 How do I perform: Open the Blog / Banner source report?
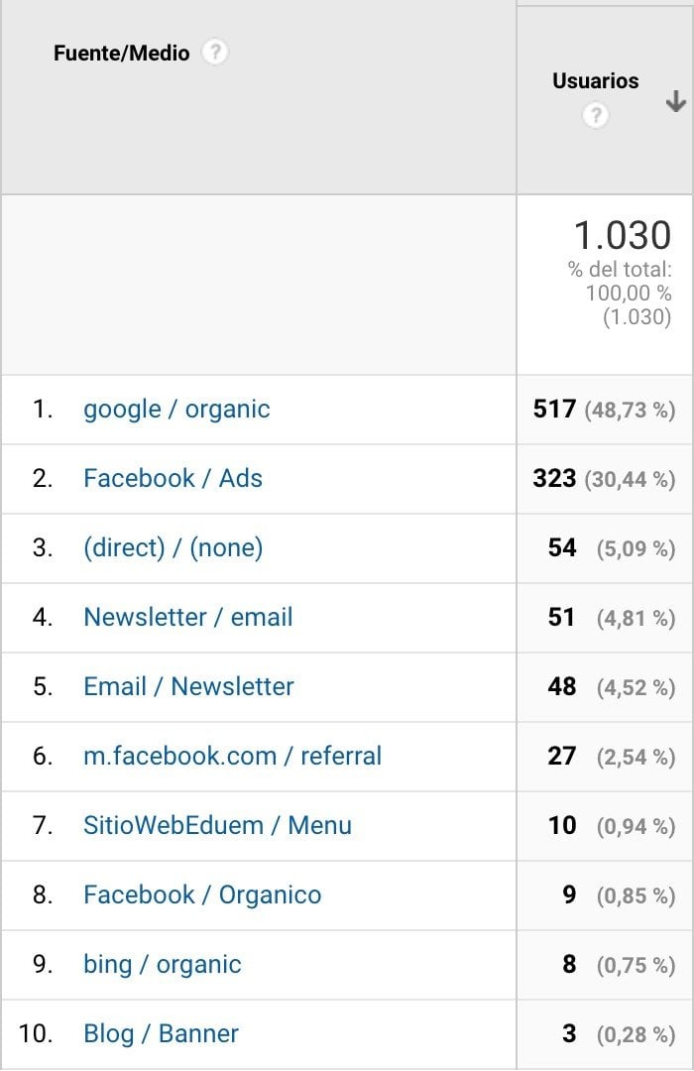(160, 1033)
